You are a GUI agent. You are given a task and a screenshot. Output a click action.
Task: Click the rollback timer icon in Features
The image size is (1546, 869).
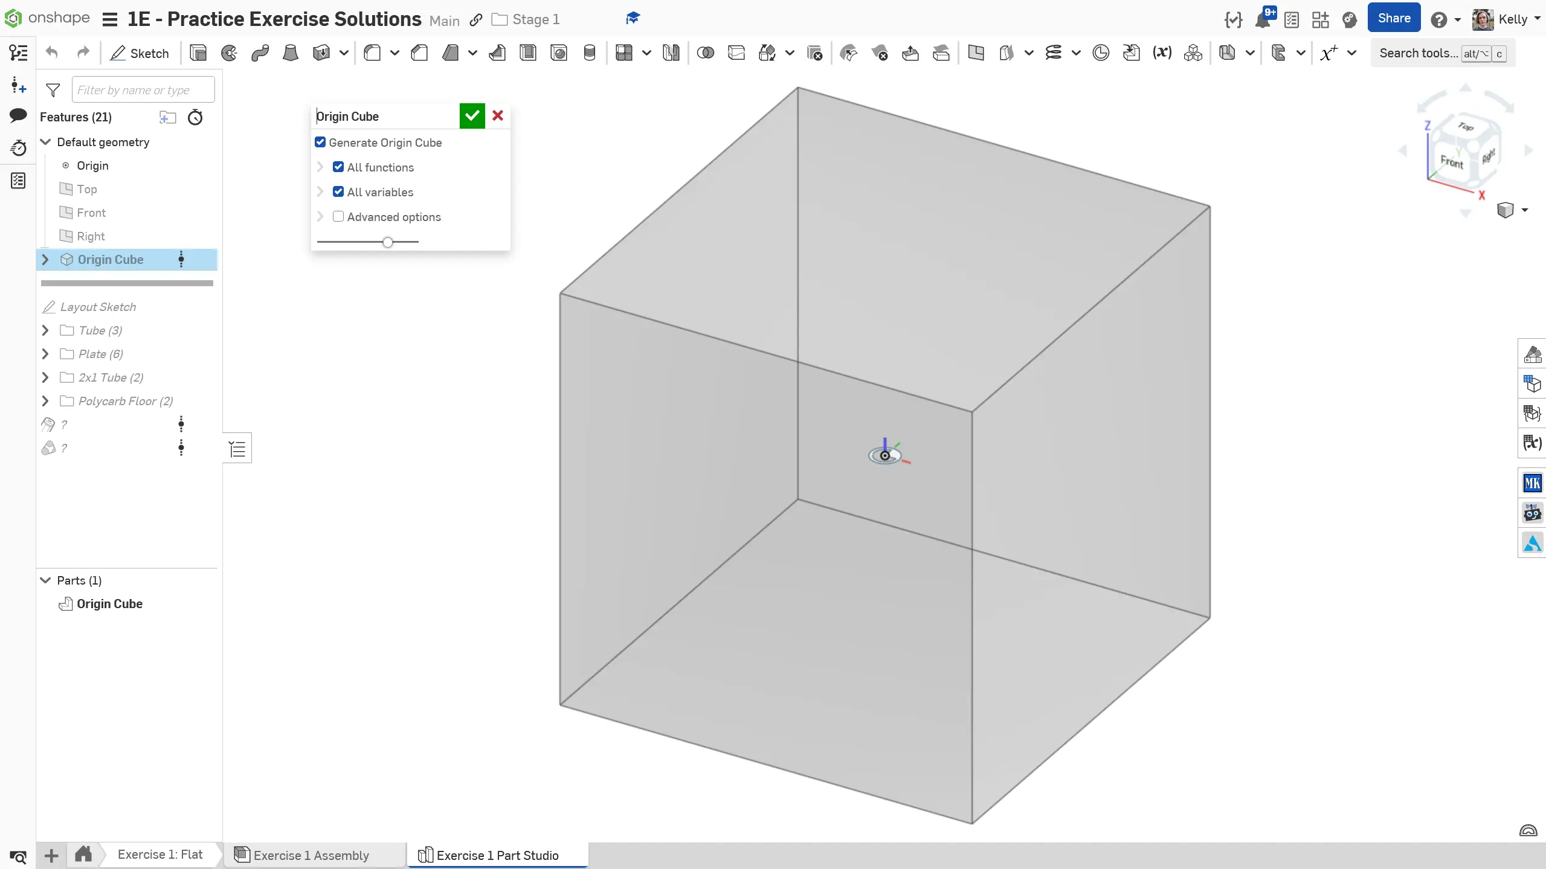click(195, 117)
